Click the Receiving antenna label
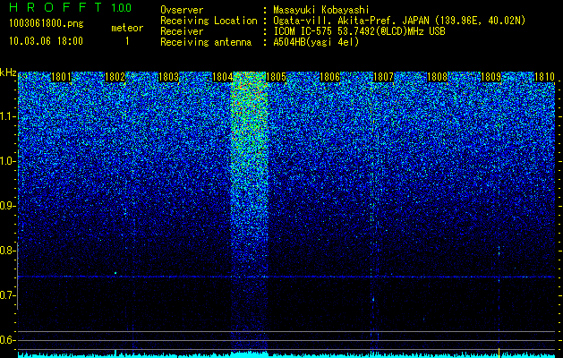The image size is (563, 358). pyautogui.click(x=206, y=42)
